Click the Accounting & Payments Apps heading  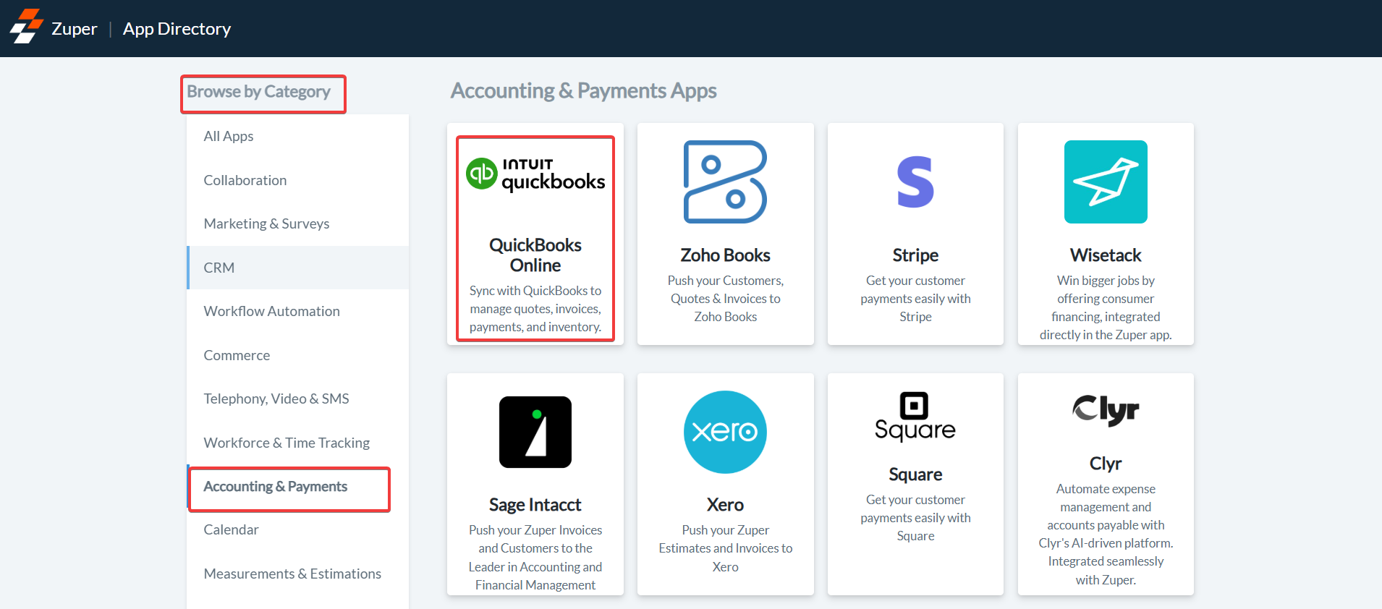coord(584,91)
